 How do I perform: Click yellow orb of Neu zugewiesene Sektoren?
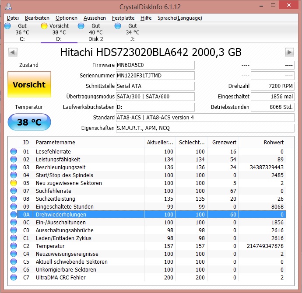[x=14, y=183]
